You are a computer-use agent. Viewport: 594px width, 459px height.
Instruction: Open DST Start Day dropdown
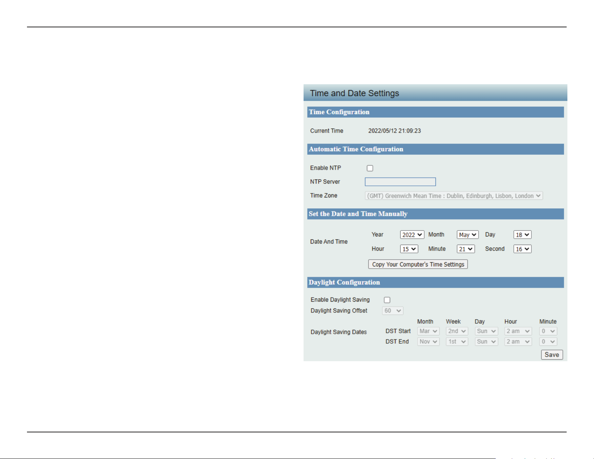[x=486, y=331]
